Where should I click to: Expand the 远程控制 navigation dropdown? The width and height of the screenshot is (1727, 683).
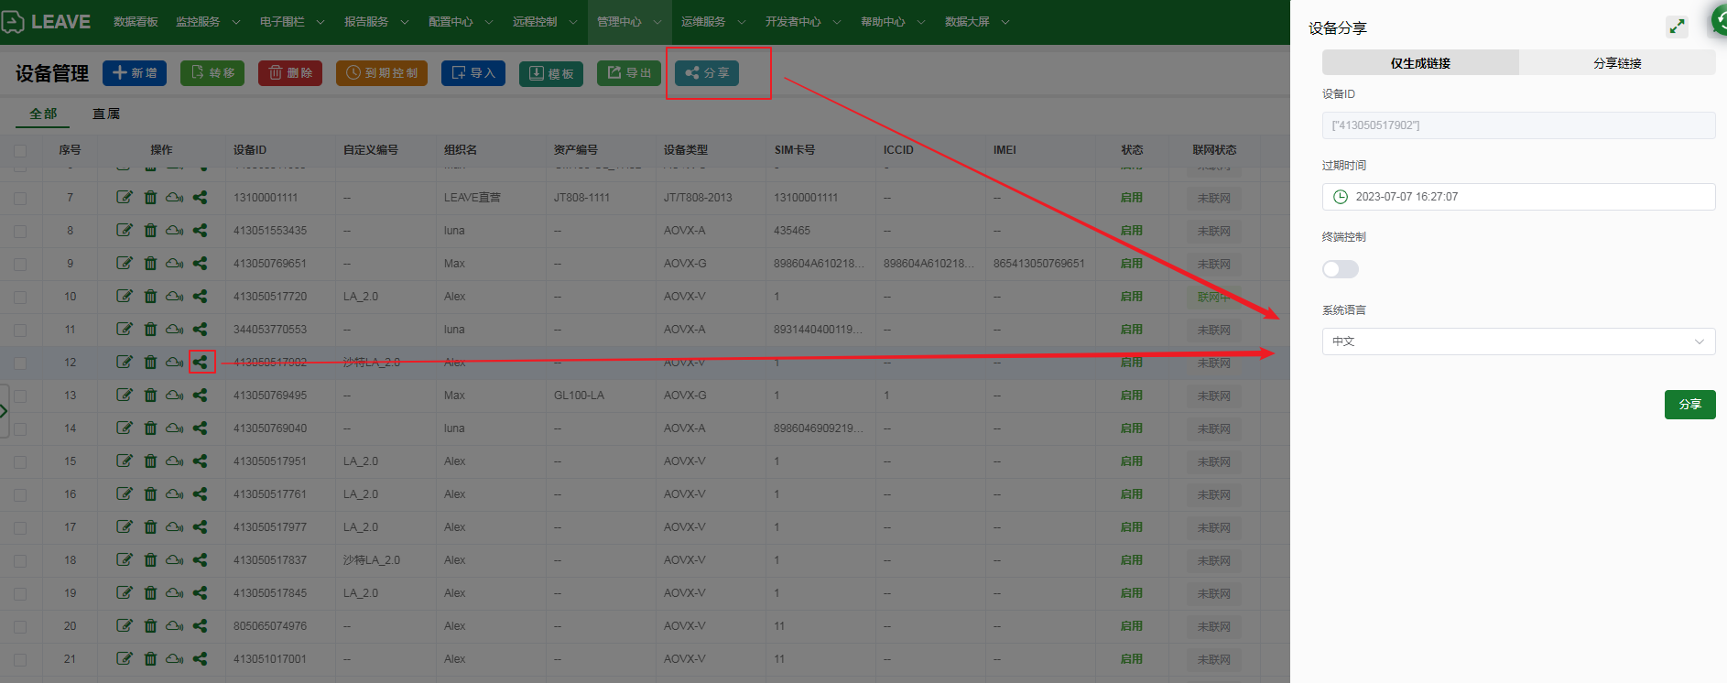coord(544,22)
